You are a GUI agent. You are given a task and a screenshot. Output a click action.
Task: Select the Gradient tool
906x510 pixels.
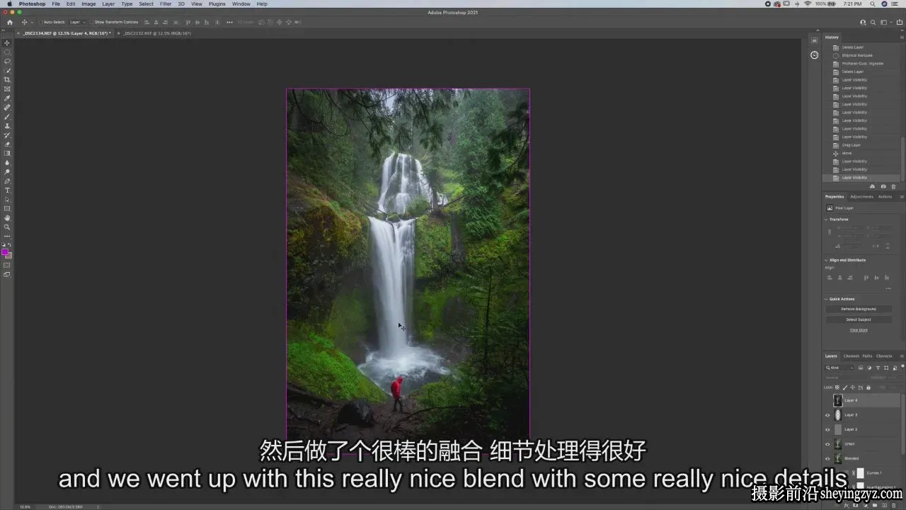point(7,154)
